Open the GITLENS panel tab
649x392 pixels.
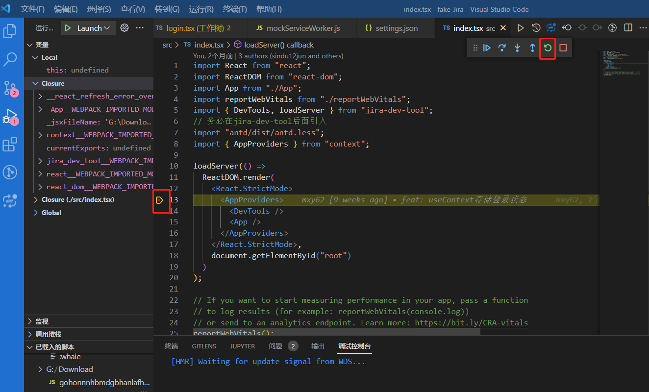[x=204, y=346]
